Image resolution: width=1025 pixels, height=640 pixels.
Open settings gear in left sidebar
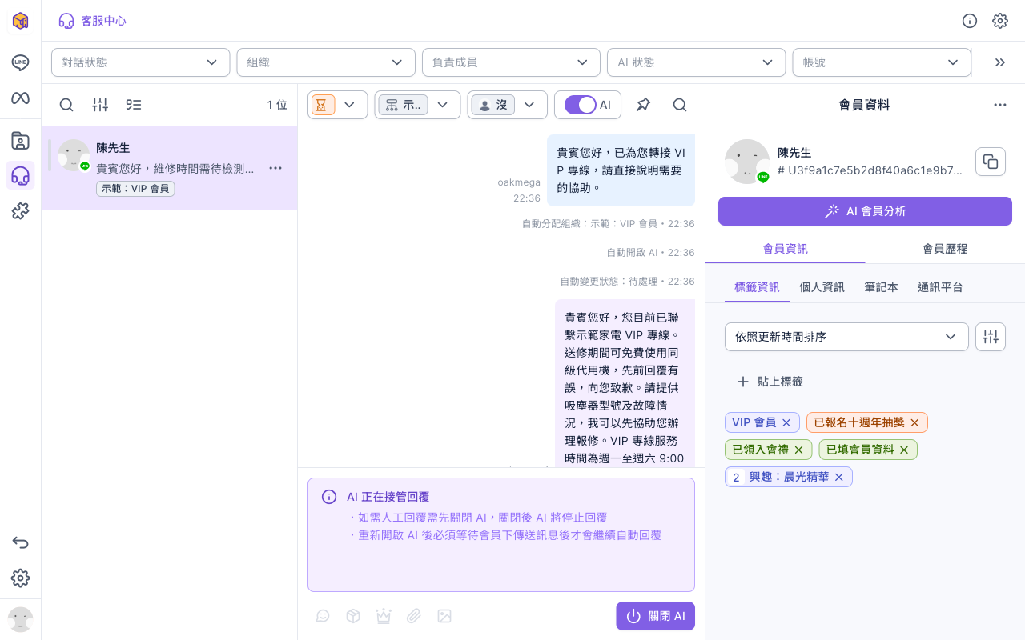pos(20,578)
